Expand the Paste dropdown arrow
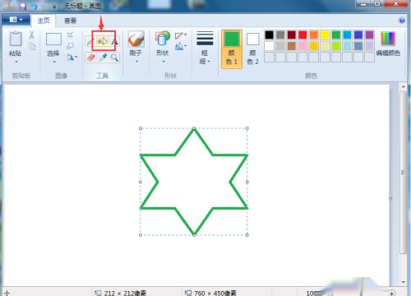Viewport: 411px width, 296px height. 16,62
